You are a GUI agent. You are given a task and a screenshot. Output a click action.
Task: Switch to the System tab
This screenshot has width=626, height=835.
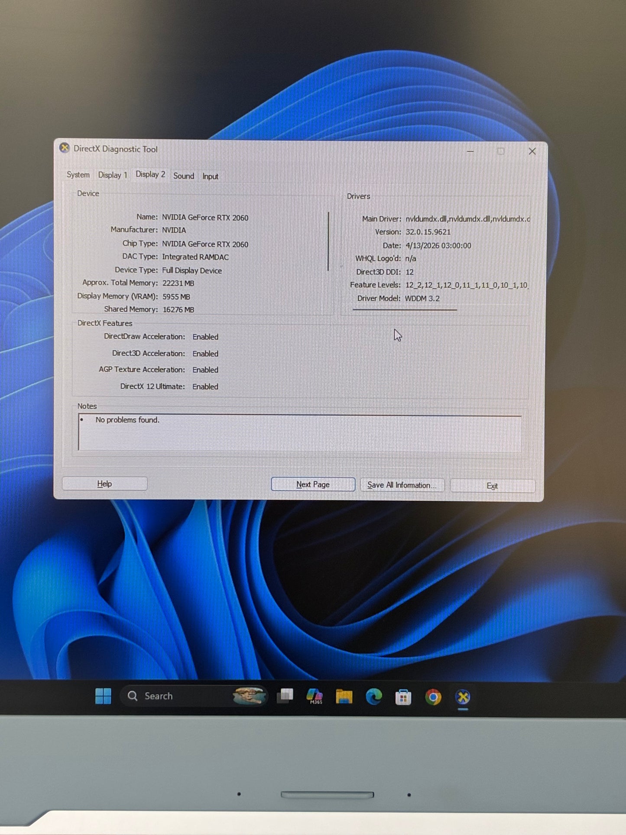[78, 175]
